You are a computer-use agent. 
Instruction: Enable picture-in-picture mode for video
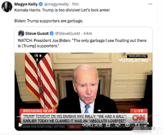point(137,125)
